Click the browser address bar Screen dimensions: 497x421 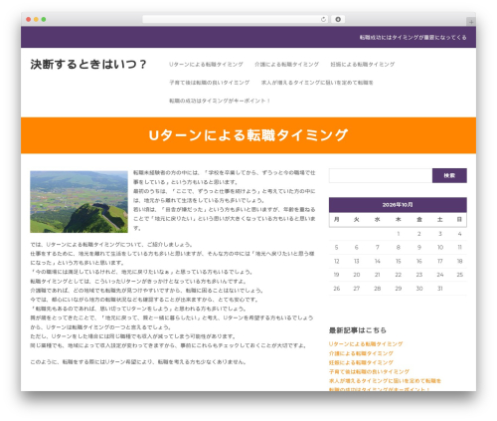pos(235,20)
